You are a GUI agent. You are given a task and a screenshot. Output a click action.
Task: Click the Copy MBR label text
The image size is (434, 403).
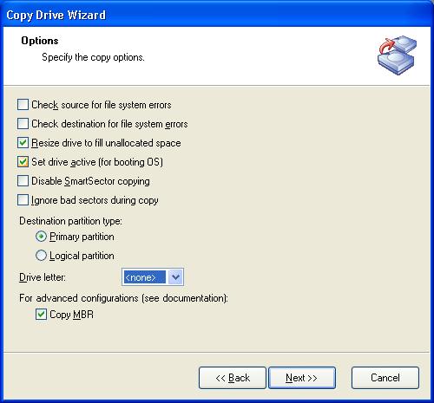tap(71, 315)
